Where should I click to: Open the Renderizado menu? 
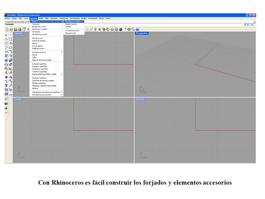(93, 19)
